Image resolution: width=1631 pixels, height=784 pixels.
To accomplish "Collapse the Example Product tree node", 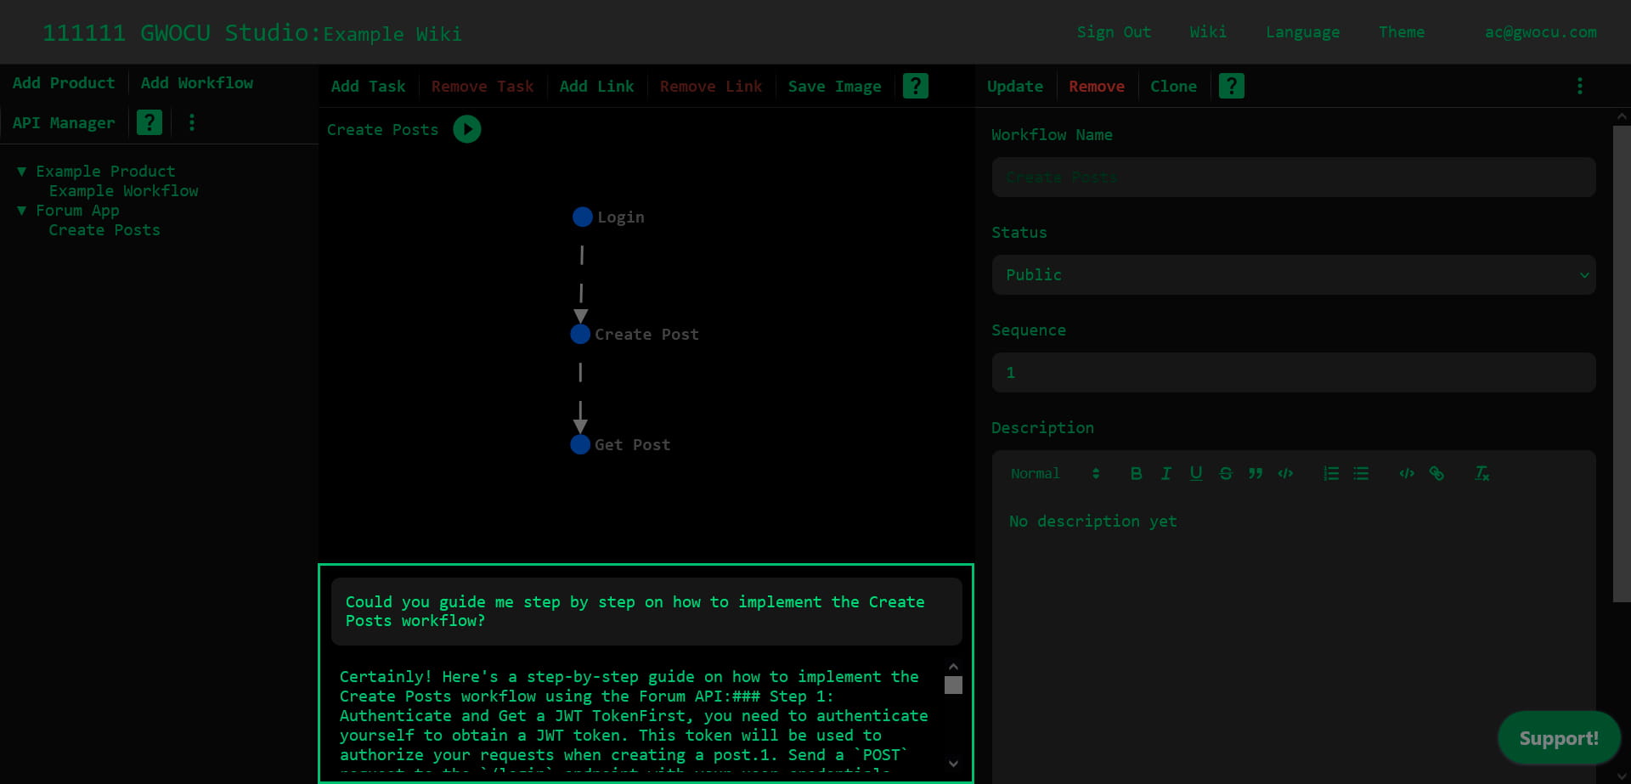I will [x=21, y=171].
